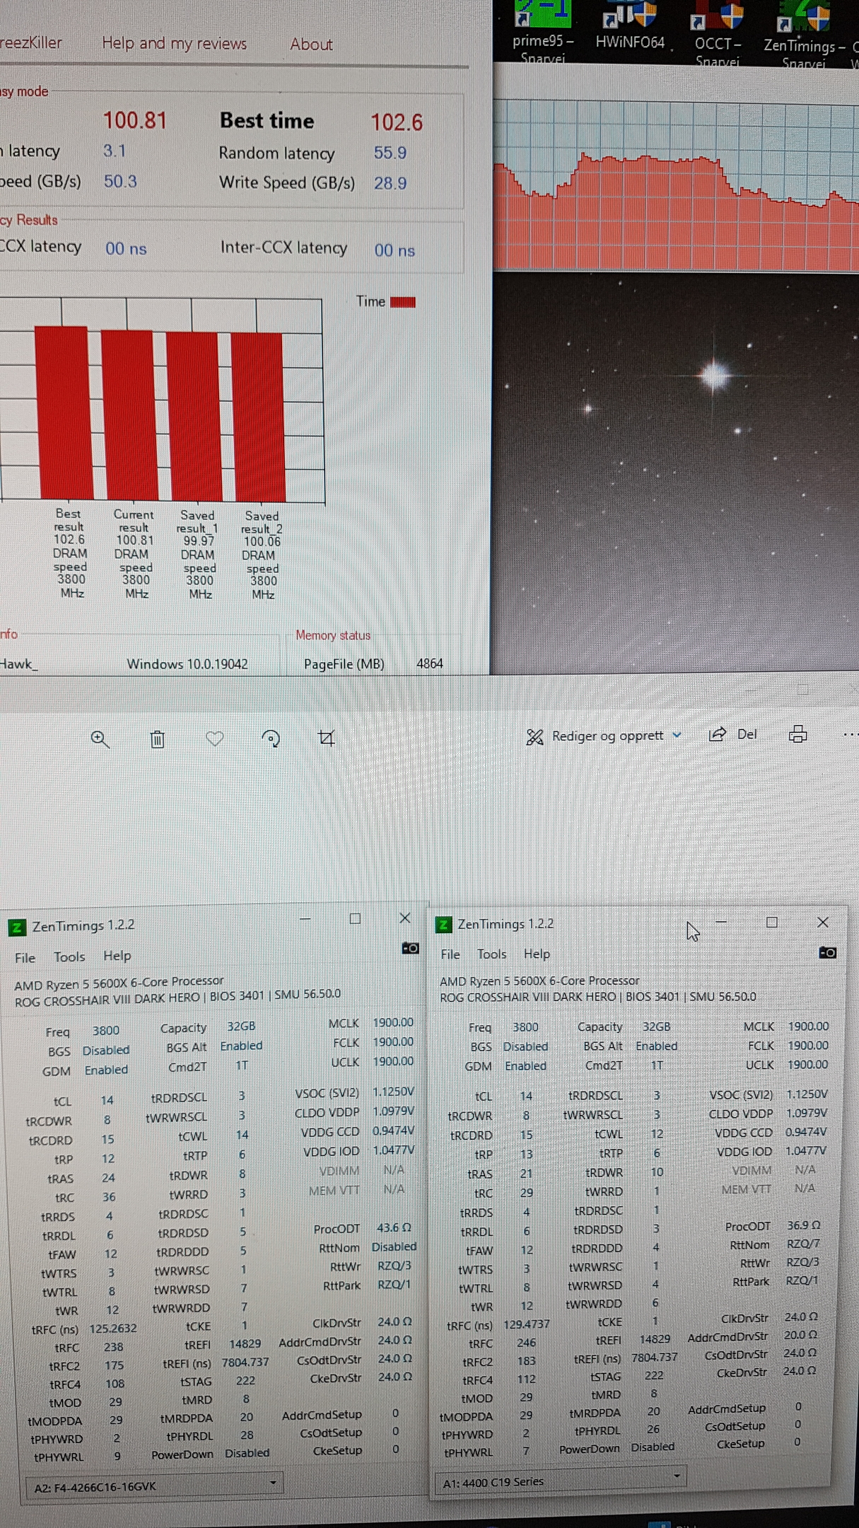Viewport: 859px width, 1528px height.
Task: Click Del share button in Photos
Action: pyautogui.click(x=732, y=734)
